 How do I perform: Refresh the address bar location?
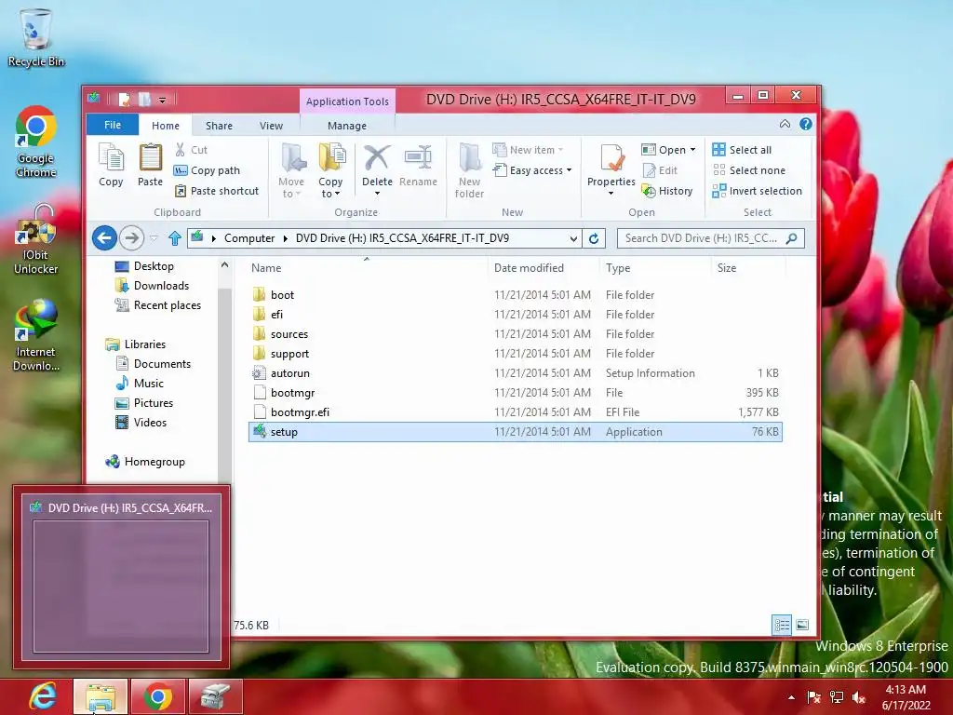click(x=594, y=238)
